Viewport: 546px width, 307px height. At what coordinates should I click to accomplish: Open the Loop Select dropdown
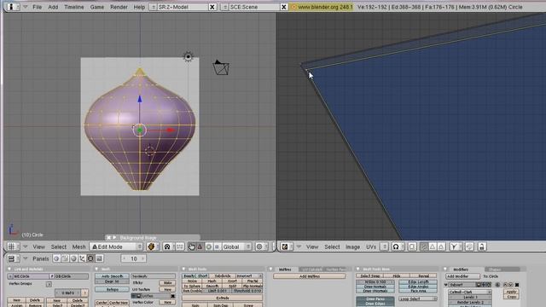pos(417,298)
